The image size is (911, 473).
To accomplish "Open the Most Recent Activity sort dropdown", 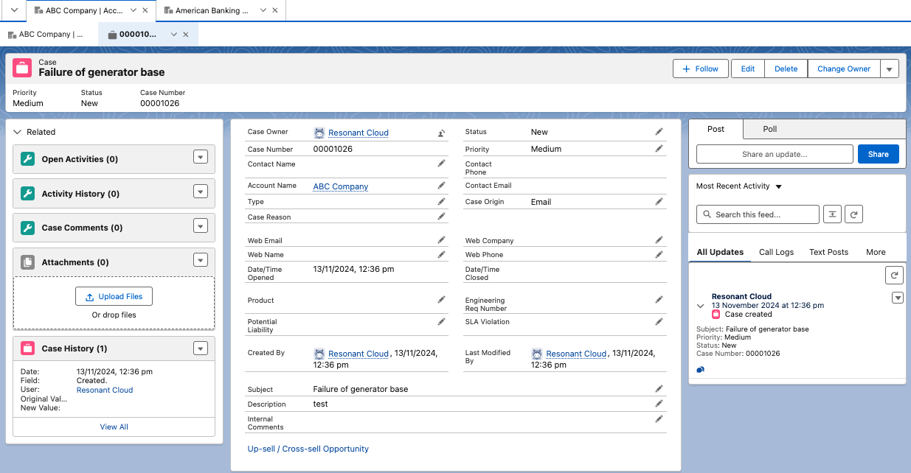I will coord(778,186).
